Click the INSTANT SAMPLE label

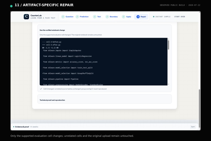(163, 17)
